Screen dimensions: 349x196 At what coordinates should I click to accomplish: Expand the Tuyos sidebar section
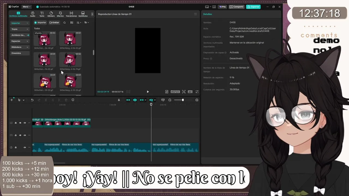(x=20, y=29)
